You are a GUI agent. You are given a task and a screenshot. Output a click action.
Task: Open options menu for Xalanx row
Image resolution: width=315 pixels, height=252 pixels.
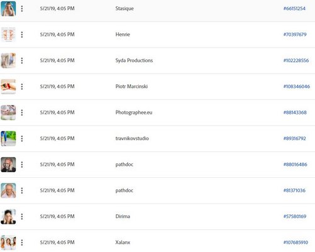(x=22, y=243)
